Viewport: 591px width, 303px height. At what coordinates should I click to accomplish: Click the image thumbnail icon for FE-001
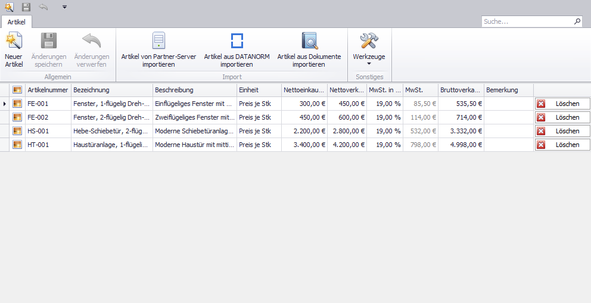point(17,104)
